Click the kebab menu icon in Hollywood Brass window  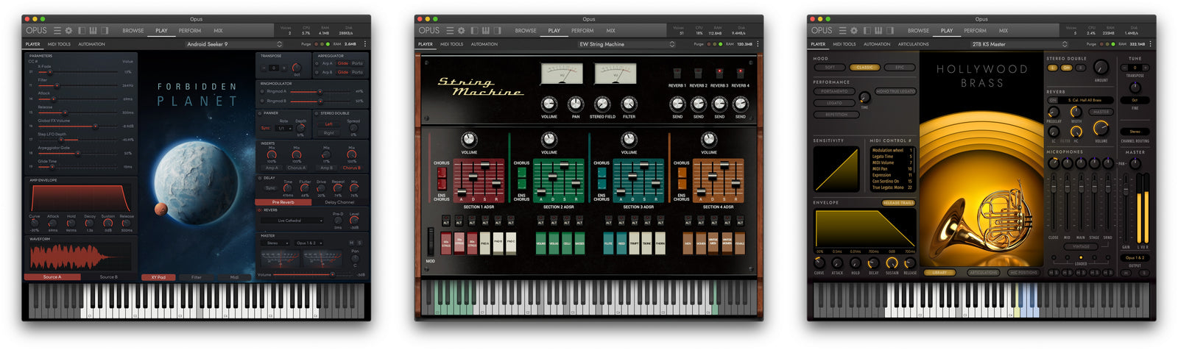(1150, 44)
